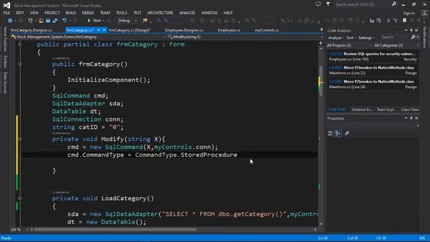430x242 pixels.
Task: Collapse the frmCategory class outline
Action: 19,44
